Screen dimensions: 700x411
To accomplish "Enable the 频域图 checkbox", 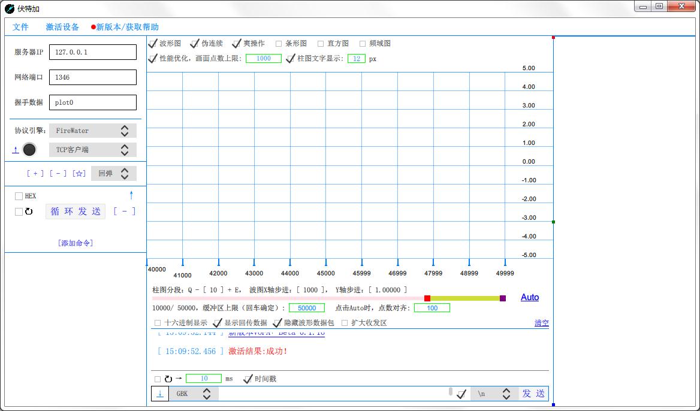I will [363, 44].
